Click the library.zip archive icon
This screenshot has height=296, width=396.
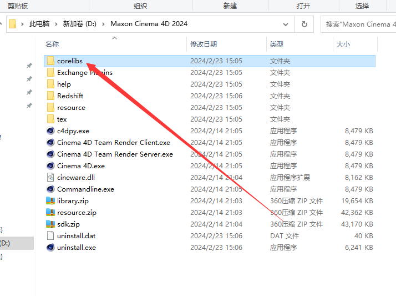pos(50,200)
